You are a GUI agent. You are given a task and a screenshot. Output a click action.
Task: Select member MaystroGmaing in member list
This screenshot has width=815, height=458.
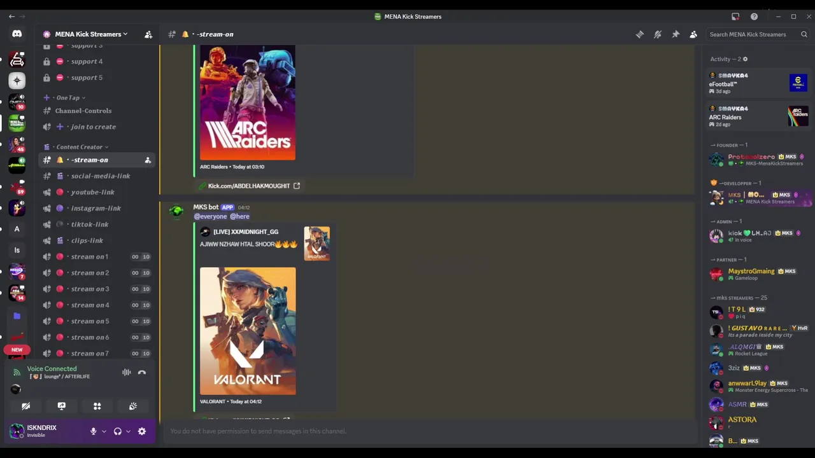click(758, 274)
